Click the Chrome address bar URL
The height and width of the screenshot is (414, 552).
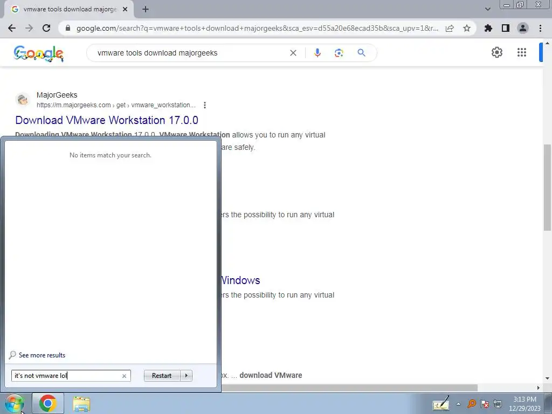[x=257, y=28]
